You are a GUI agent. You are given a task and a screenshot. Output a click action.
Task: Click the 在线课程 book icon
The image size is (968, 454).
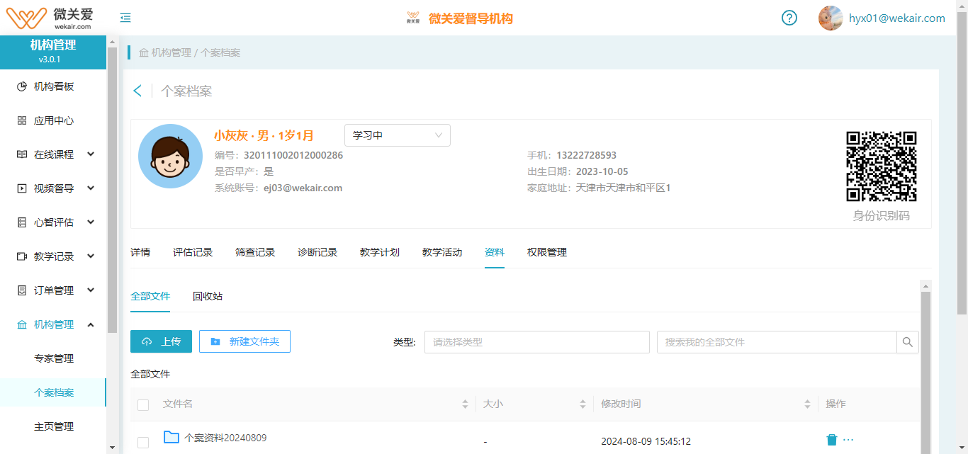[22, 154]
